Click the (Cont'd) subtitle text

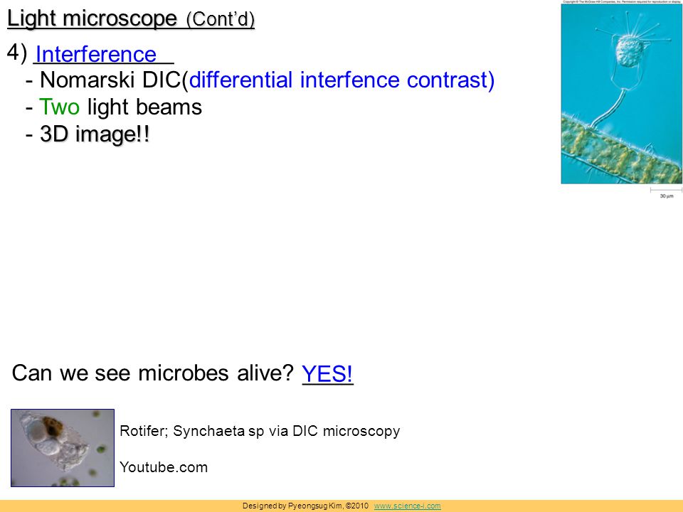[221, 20]
